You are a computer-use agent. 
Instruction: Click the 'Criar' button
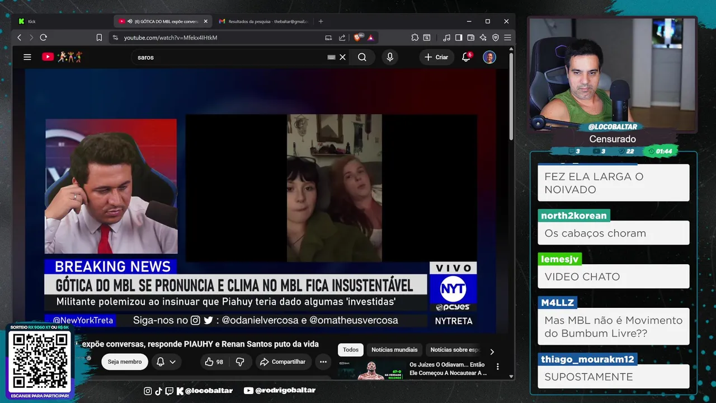point(436,57)
